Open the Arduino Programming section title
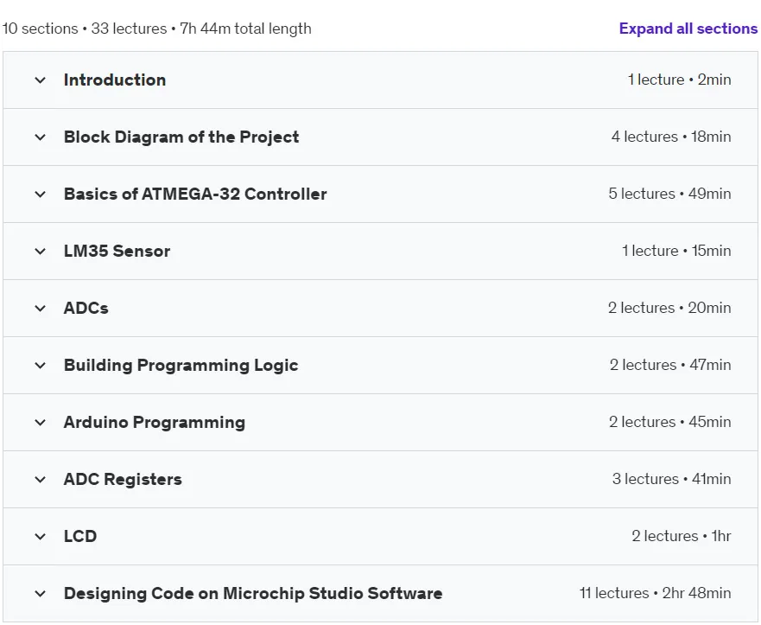The width and height of the screenshot is (761, 625). point(155,423)
